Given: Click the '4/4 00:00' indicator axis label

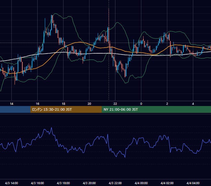Looking at the screenshot, I should (x=141, y=183).
